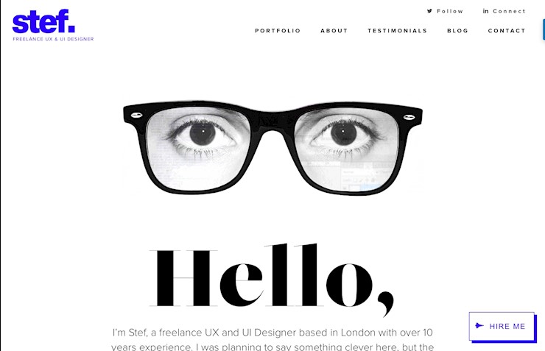Open the Testimonials section
This screenshot has height=351, width=545.
397,31
